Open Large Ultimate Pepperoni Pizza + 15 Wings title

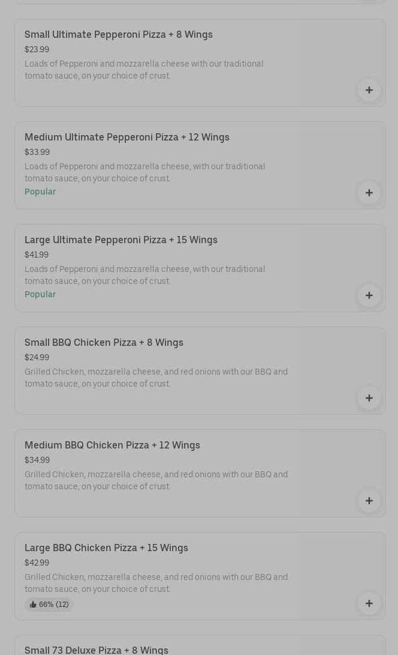pos(120,240)
